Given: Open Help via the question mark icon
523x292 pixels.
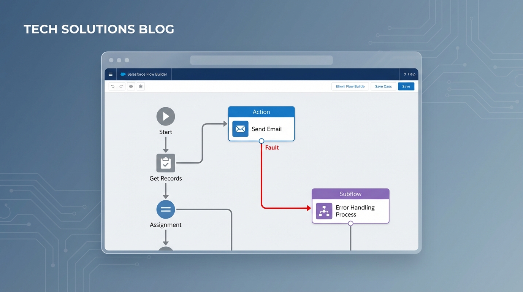Looking at the screenshot, I should (x=404, y=74).
